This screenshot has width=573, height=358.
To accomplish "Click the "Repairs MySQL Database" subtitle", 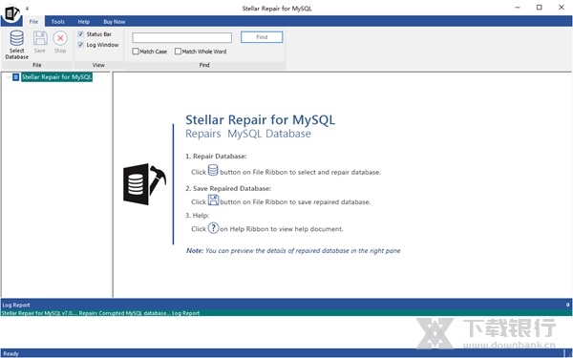I will (x=248, y=134).
